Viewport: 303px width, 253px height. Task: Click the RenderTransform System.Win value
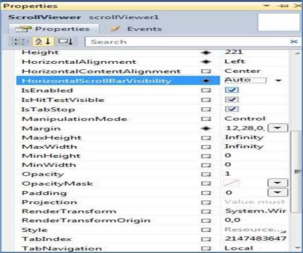[256, 211]
